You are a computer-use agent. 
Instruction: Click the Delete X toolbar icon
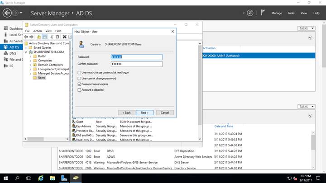pos(64,37)
